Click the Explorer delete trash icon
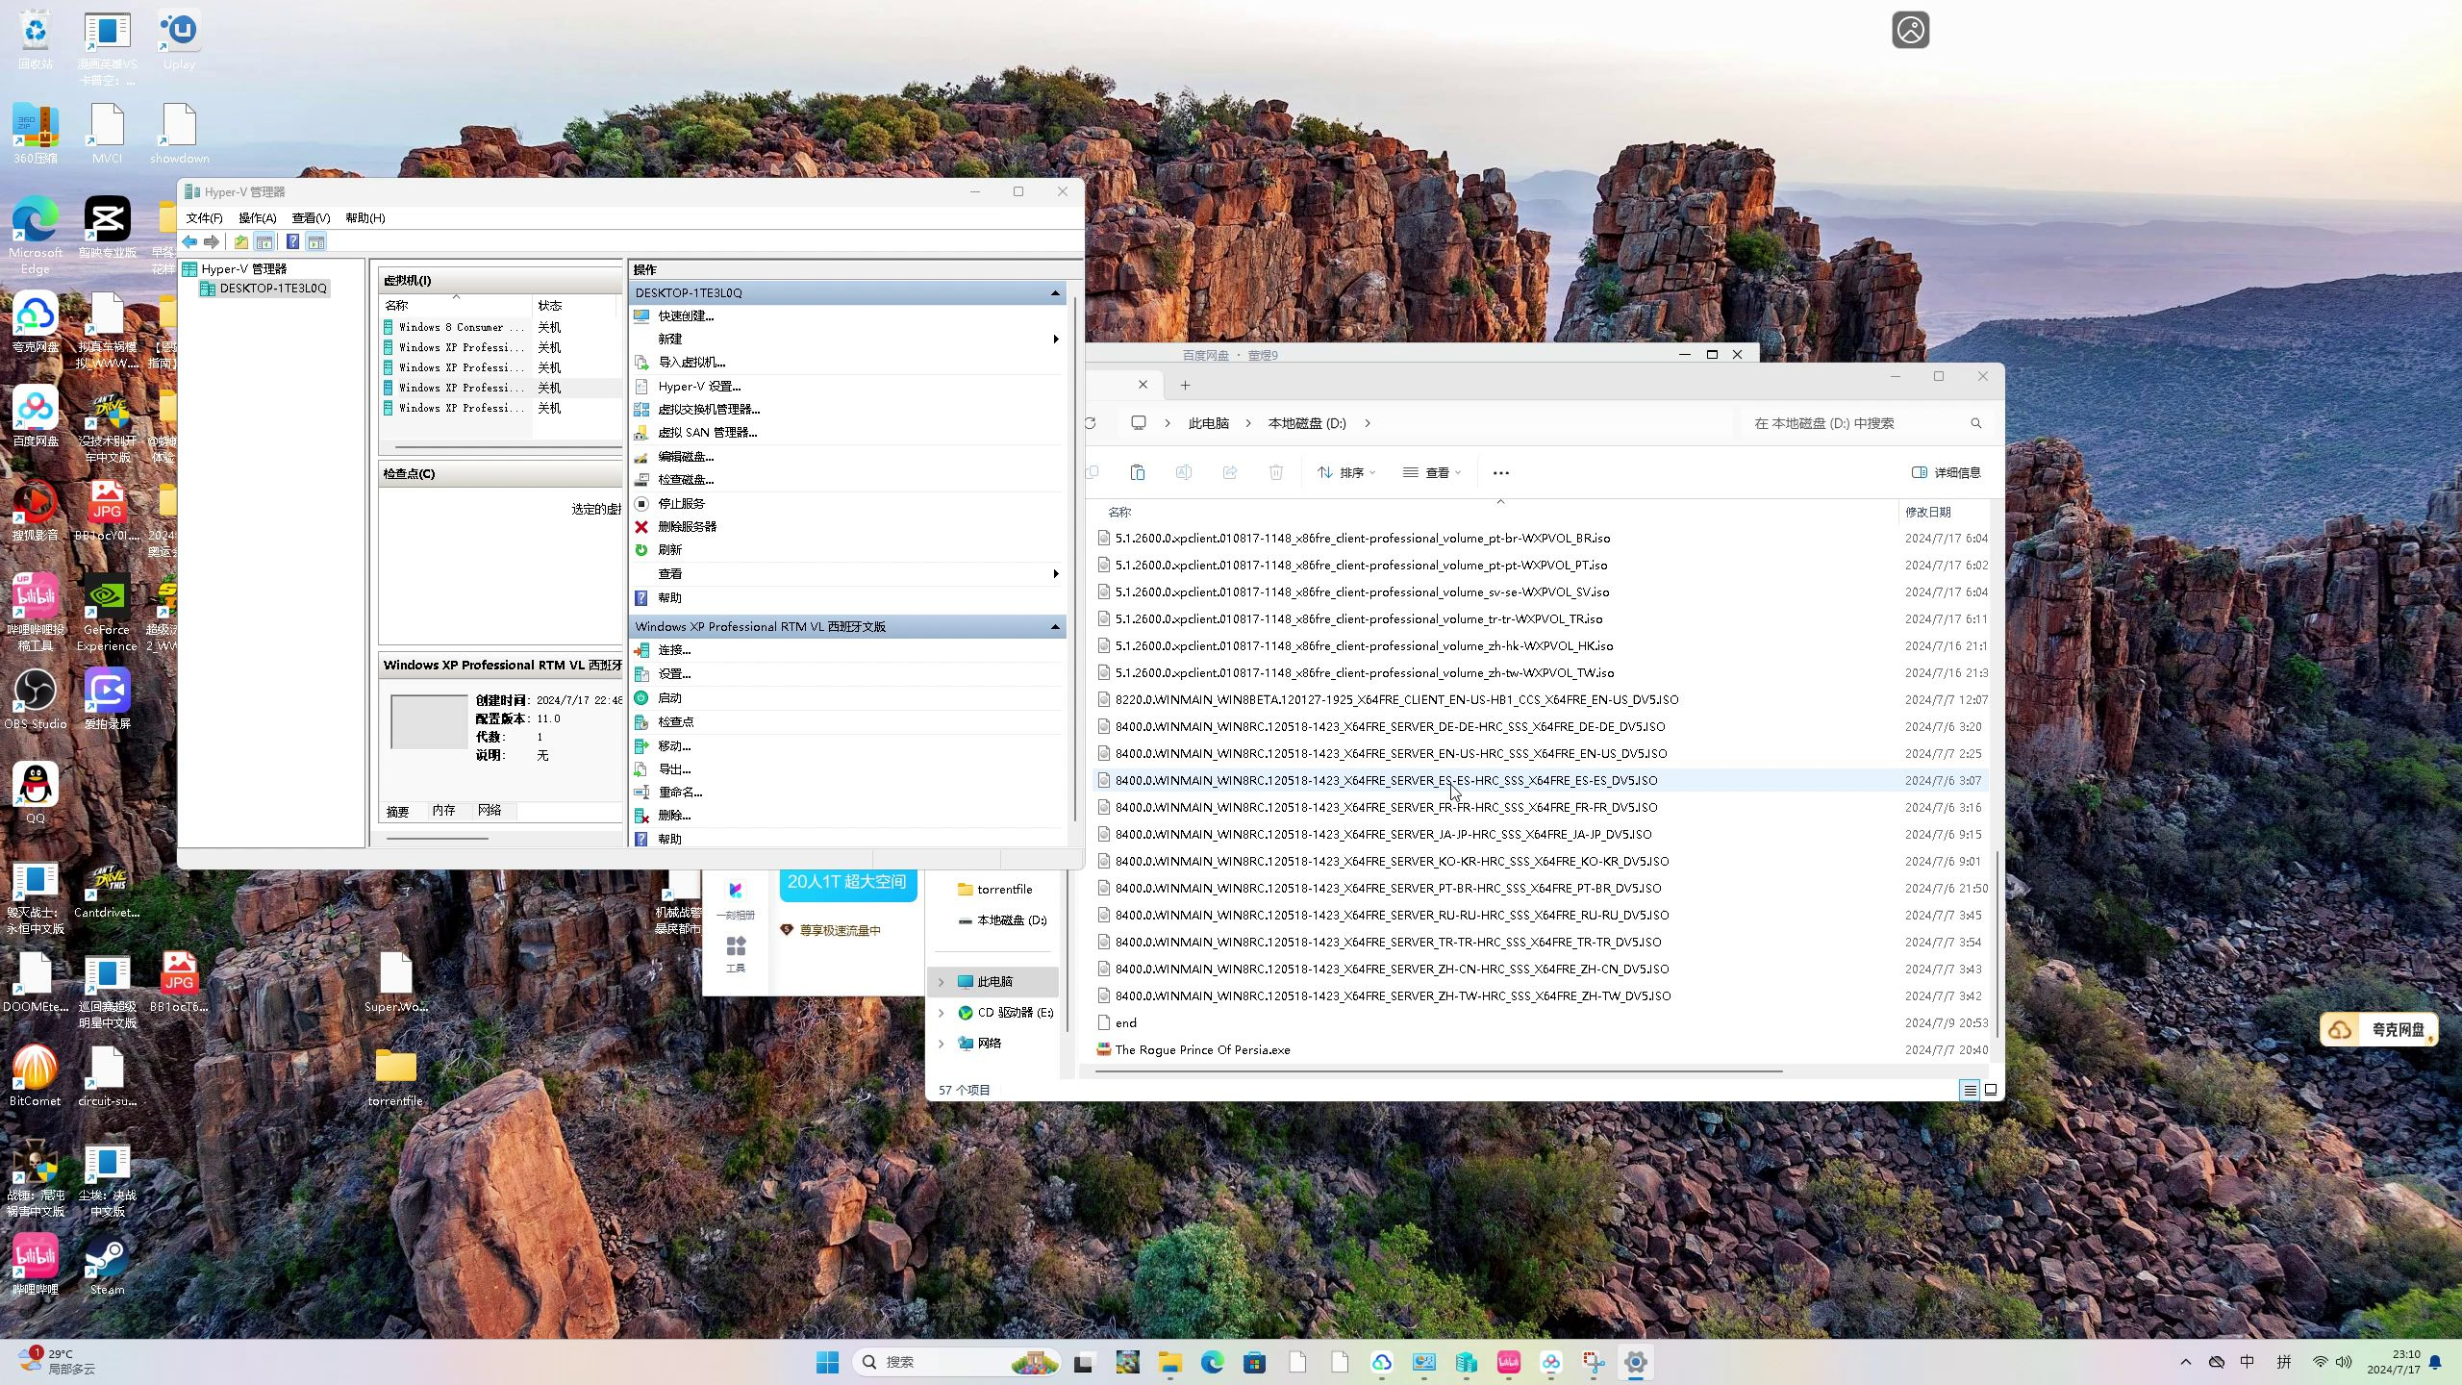 pos(1275,472)
